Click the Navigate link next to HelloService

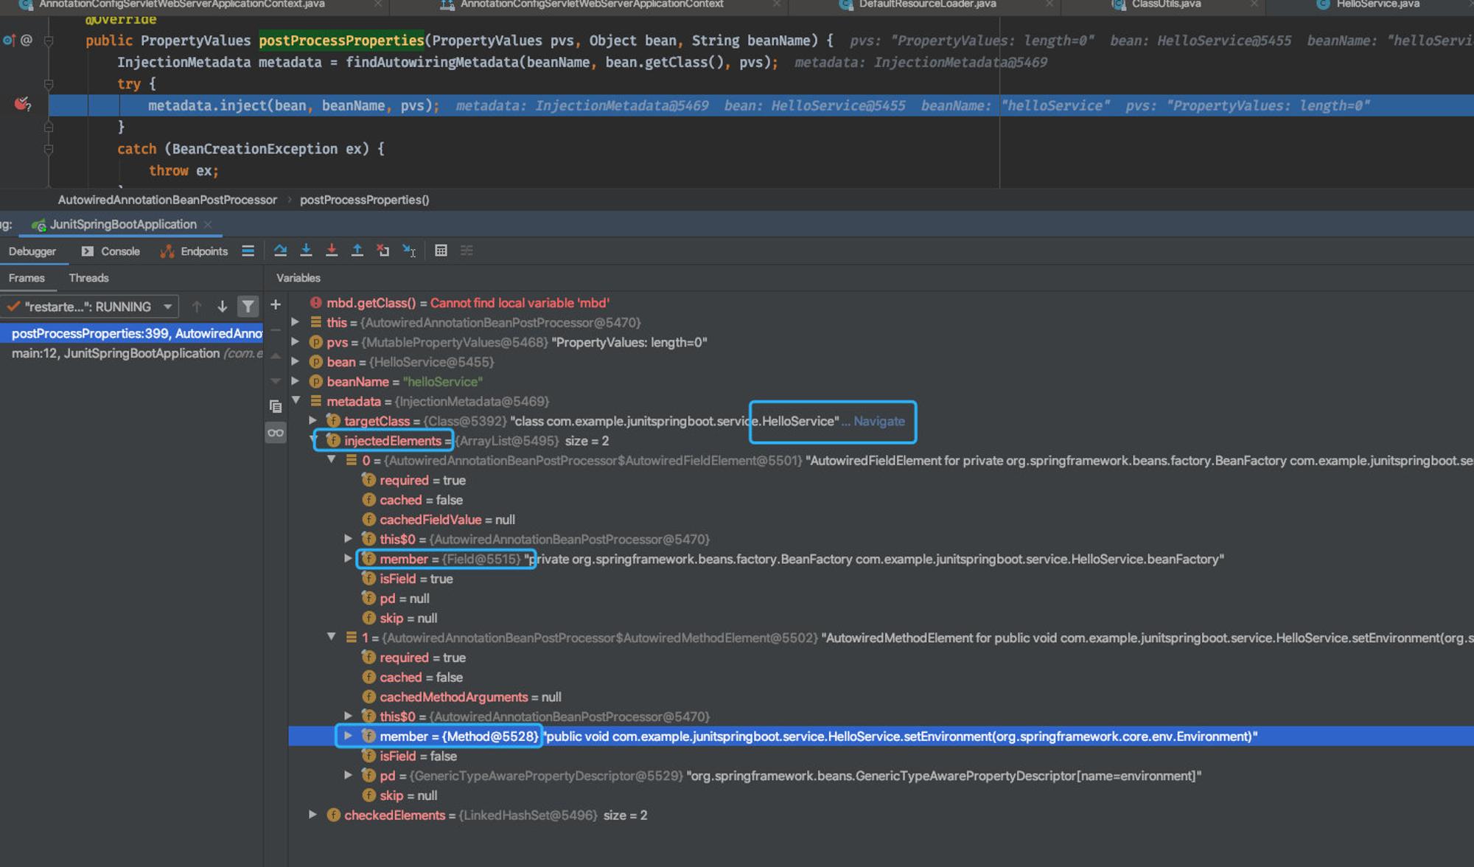pyautogui.click(x=879, y=421)
